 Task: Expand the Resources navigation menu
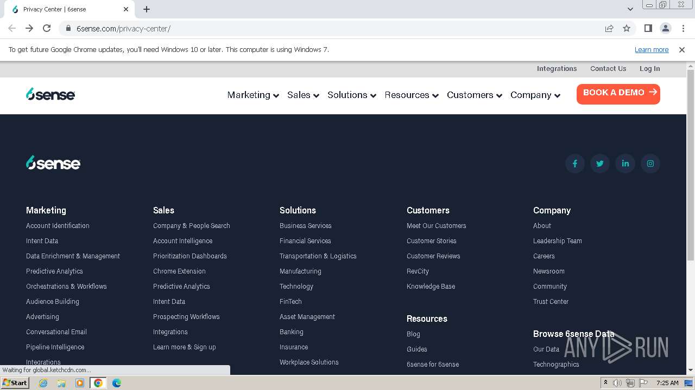coord(412,95)
